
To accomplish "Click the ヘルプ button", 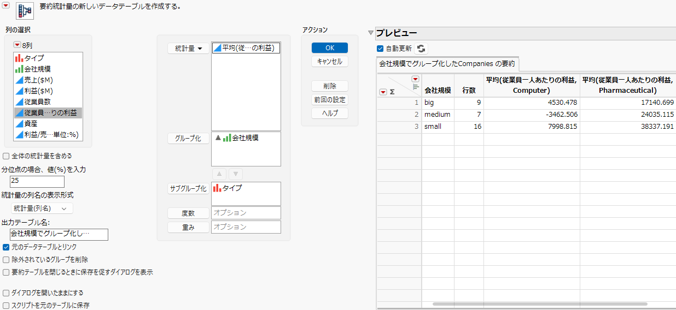I will [x=330, y=114].
